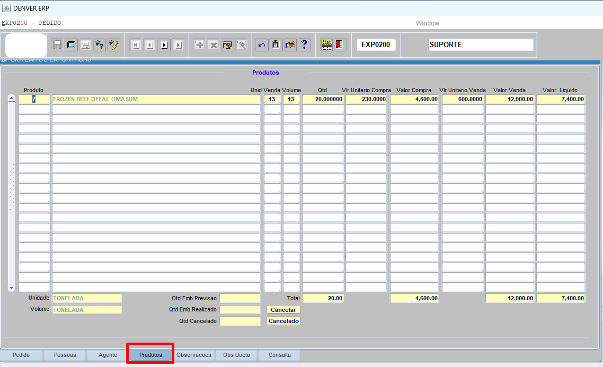Click the blue Help question mark icon
Image resolution: width=603 pixels, height=367 pixels.
[x=304, y=45]
